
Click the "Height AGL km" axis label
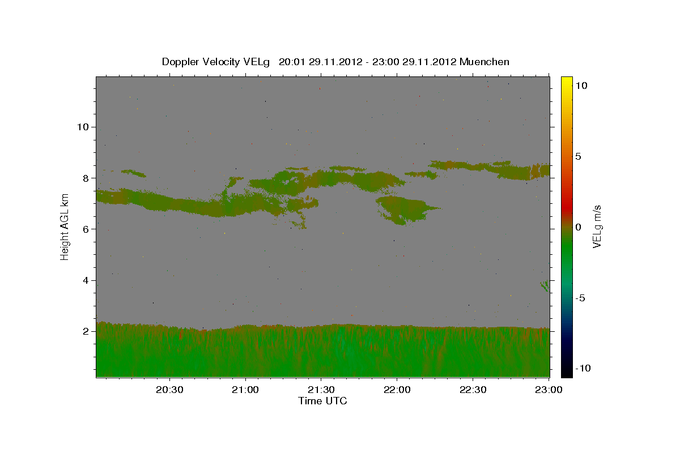(65, 226)
